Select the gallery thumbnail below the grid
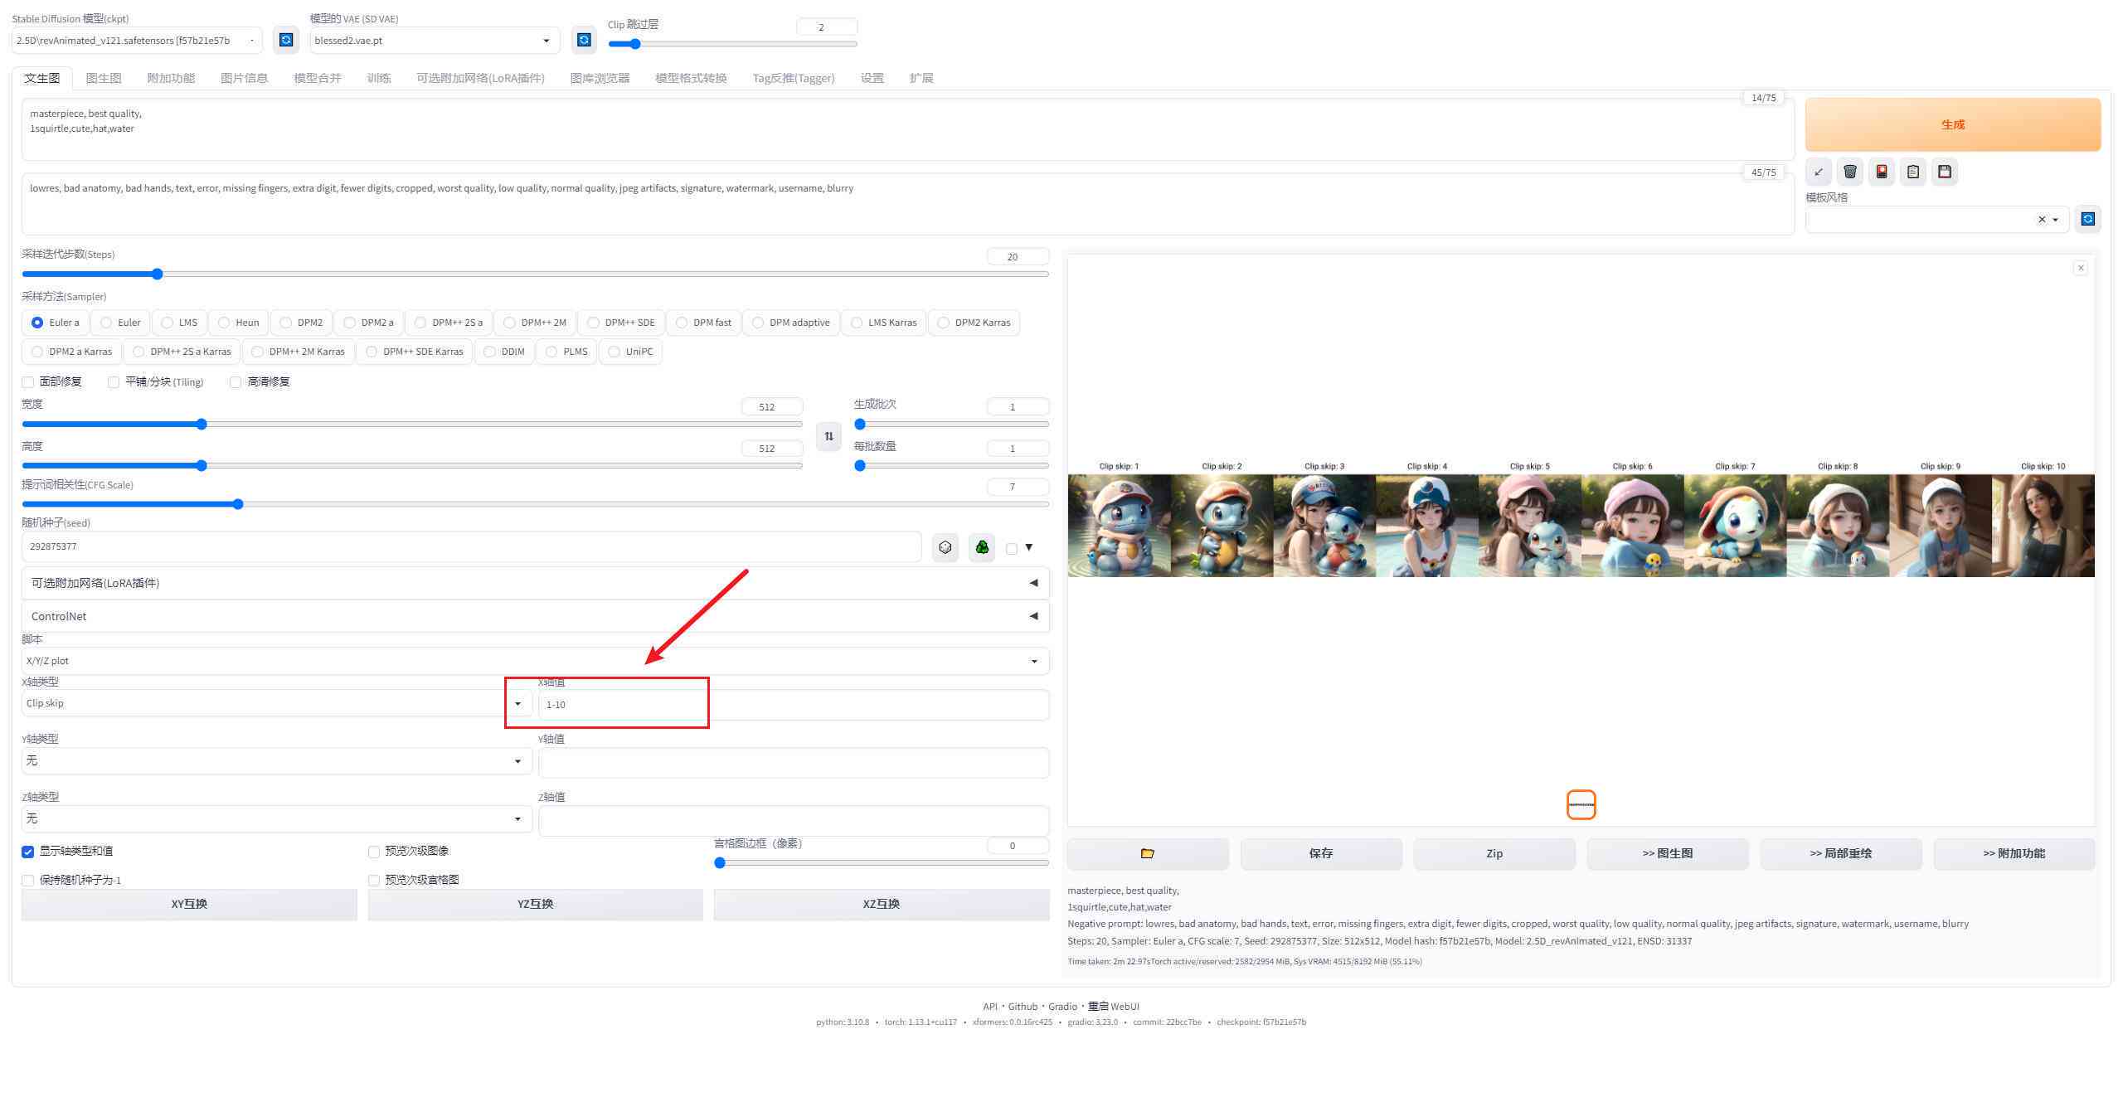The image size is (2123, 1102). click(1581, 805)
